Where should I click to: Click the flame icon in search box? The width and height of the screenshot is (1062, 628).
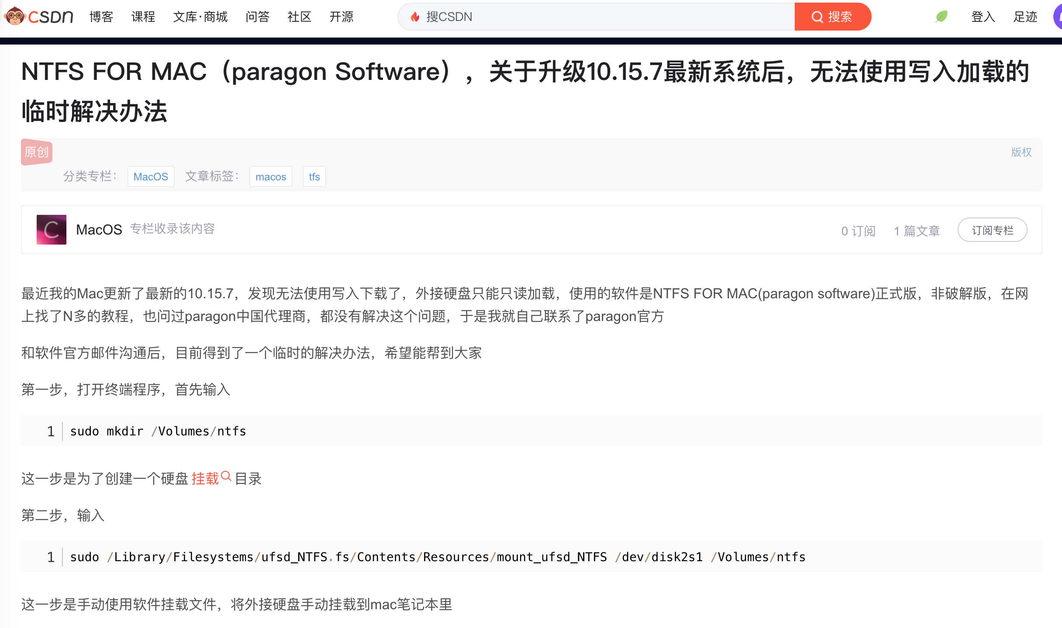pos(415,17)
